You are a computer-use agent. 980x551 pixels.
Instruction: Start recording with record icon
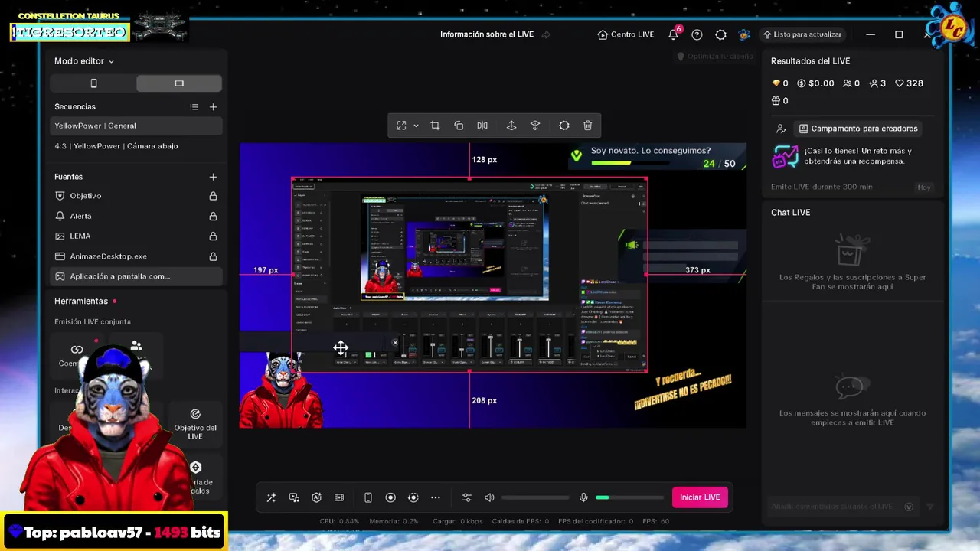click(390, 497)
